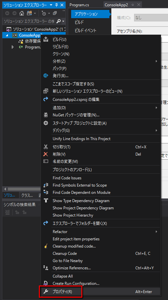Select Show Project Dependency Diagram
168x300 pixels.
point(101,208)
